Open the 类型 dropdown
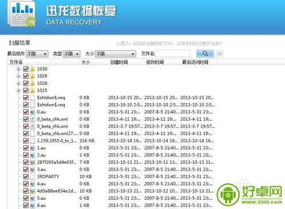This screenshot has height=209, width=285. (72, 54)
